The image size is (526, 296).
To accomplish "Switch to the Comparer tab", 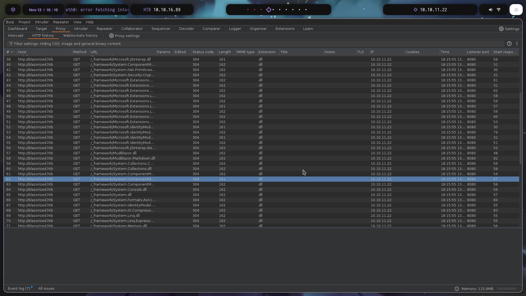I will point(211,29).
